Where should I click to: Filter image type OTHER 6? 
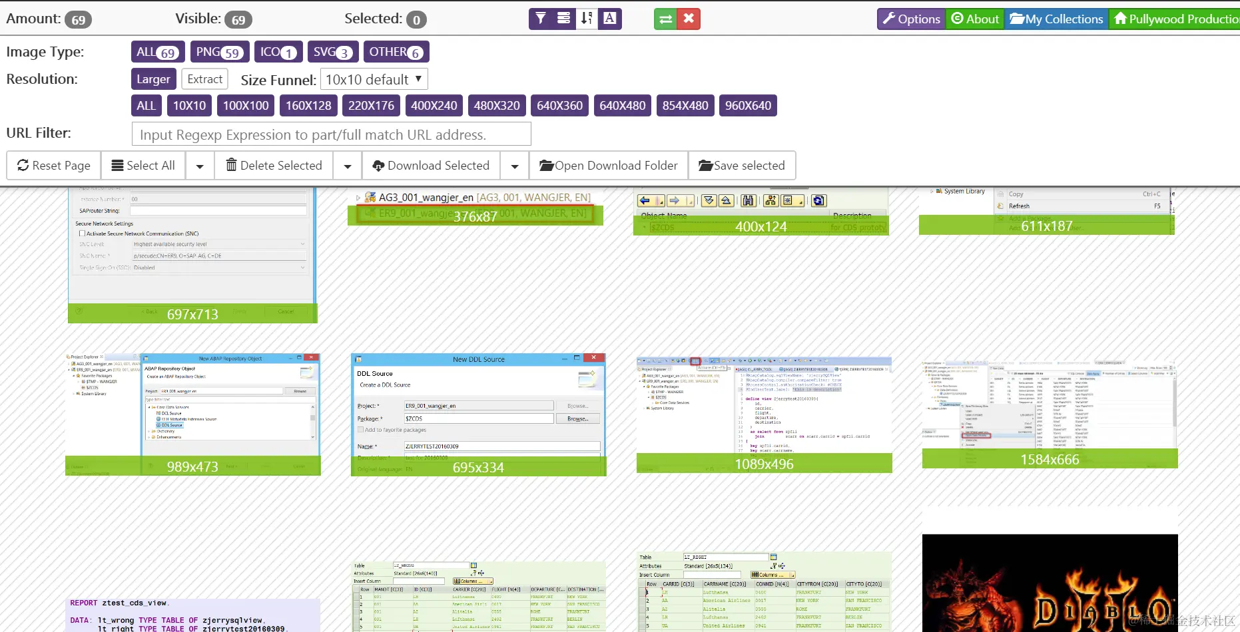[396, 52]
